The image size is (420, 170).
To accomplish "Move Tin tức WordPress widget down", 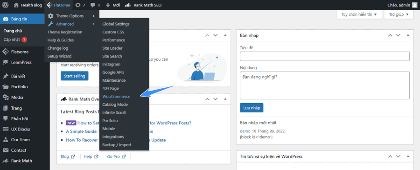I will [x=399, y=157].
